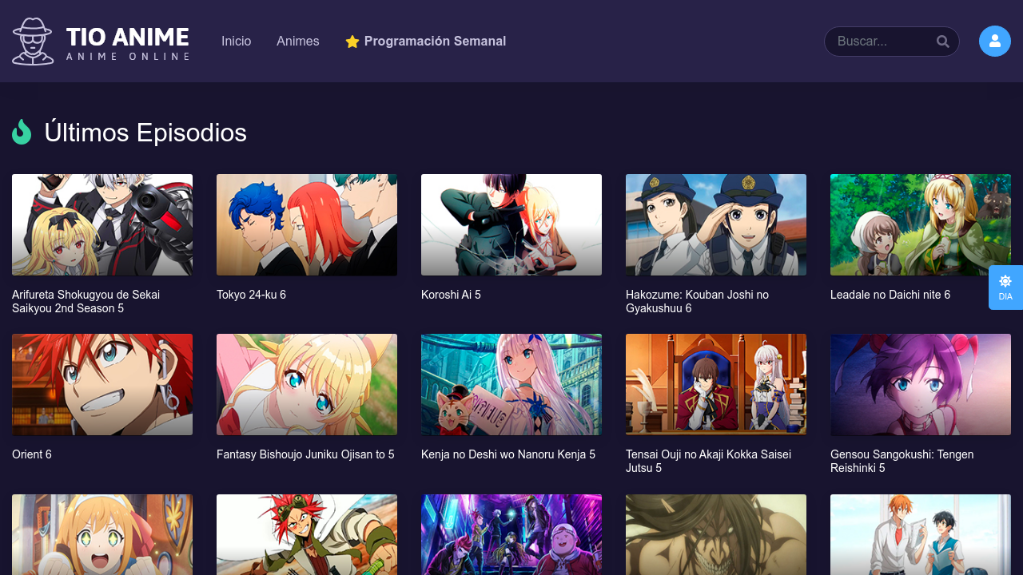Click the Fantasy Bishoujo Juniku Ojisan thumbnail
Screen dimensions: 1023x575
pos(307,385)
